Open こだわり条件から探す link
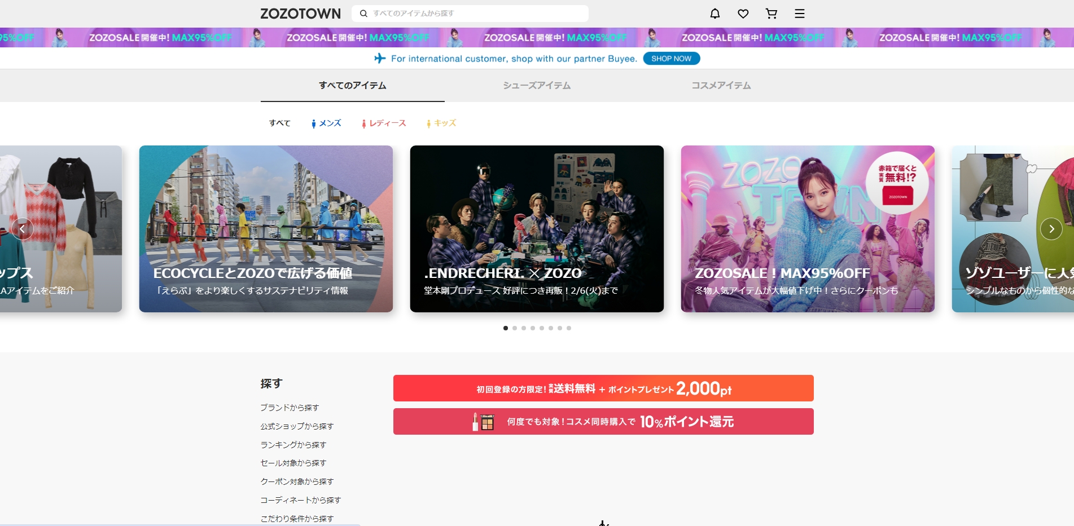This screenshot has width=1074, height=526. point(297,519)
